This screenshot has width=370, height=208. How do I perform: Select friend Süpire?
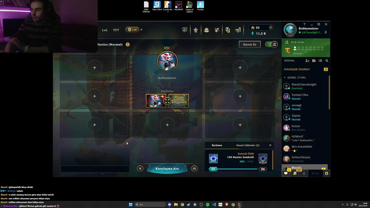pyautogui.click(x=306, y=117)
